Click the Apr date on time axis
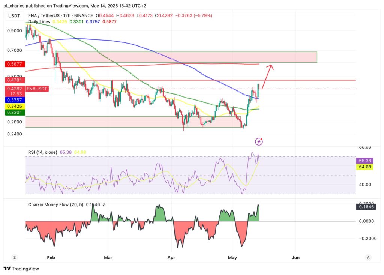This screenshot has height=275, width=384. click(172, 257)
